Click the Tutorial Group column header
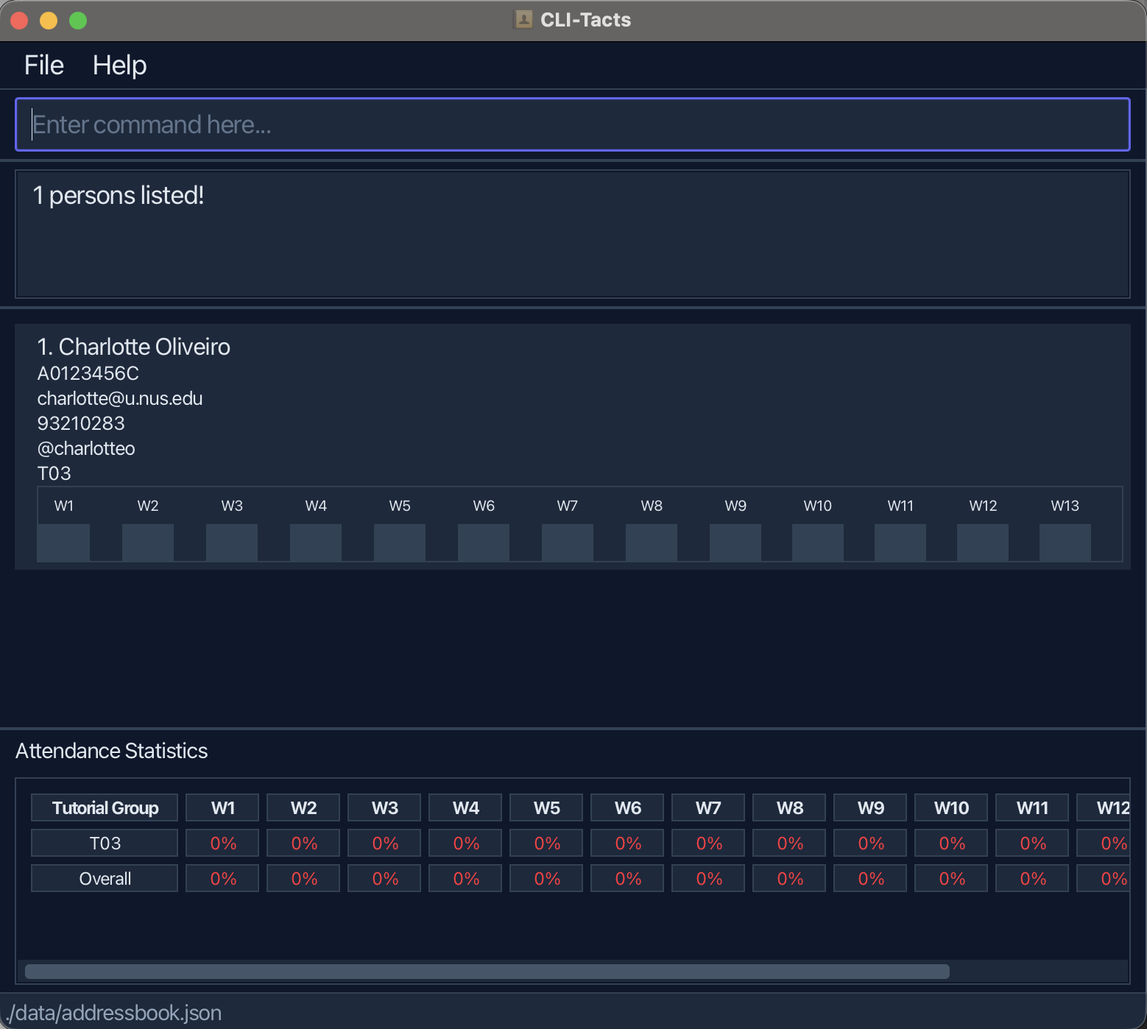1147x1029 pixels. coord(105,808)
